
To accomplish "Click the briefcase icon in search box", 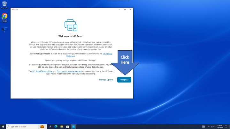I will pyautogui.click(x=42, y=127).
